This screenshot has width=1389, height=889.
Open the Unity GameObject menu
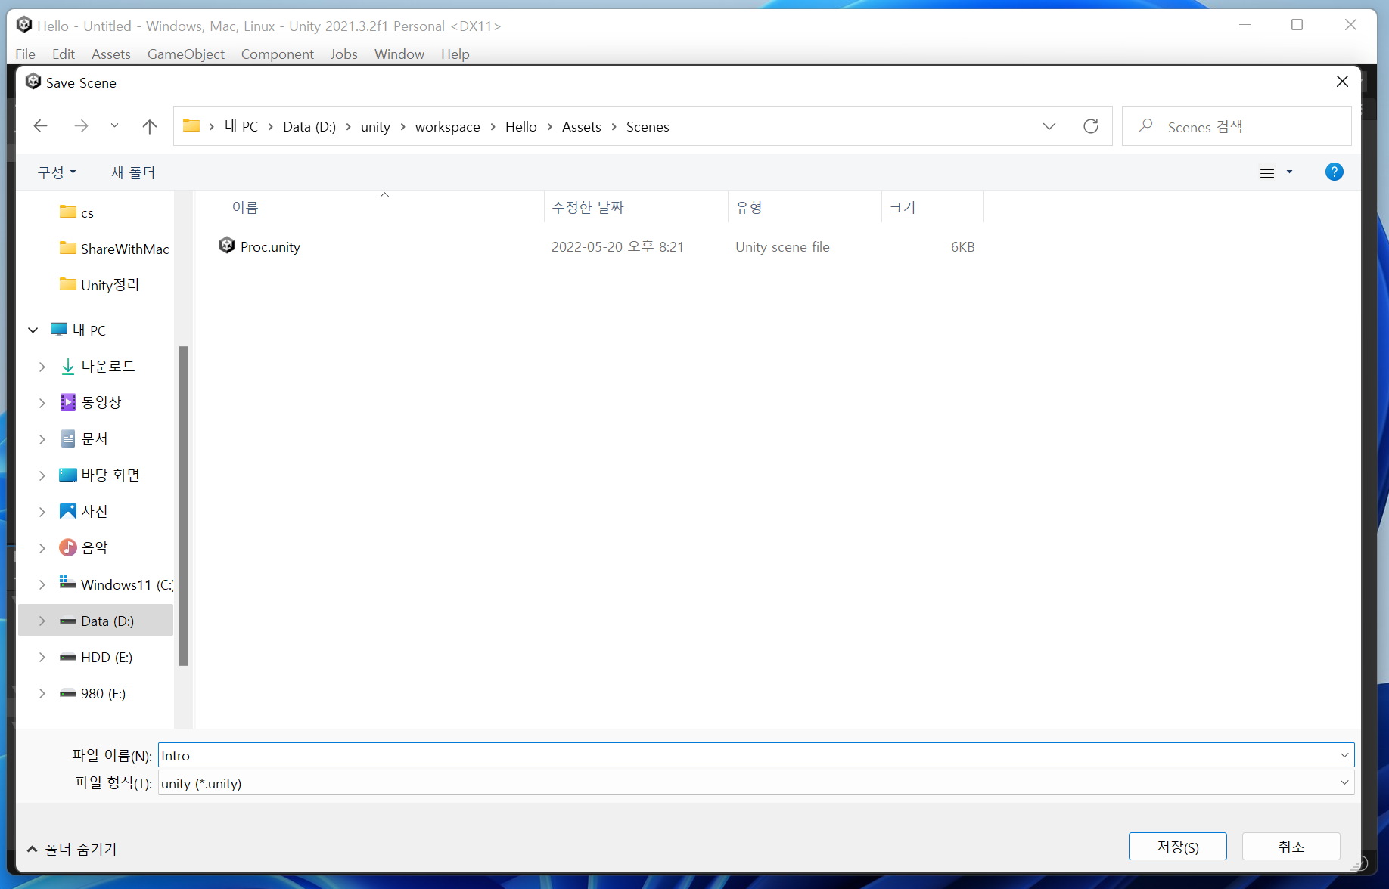186,54
